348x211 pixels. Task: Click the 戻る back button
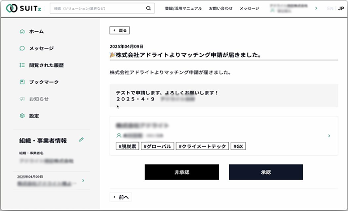coord(120,30)
